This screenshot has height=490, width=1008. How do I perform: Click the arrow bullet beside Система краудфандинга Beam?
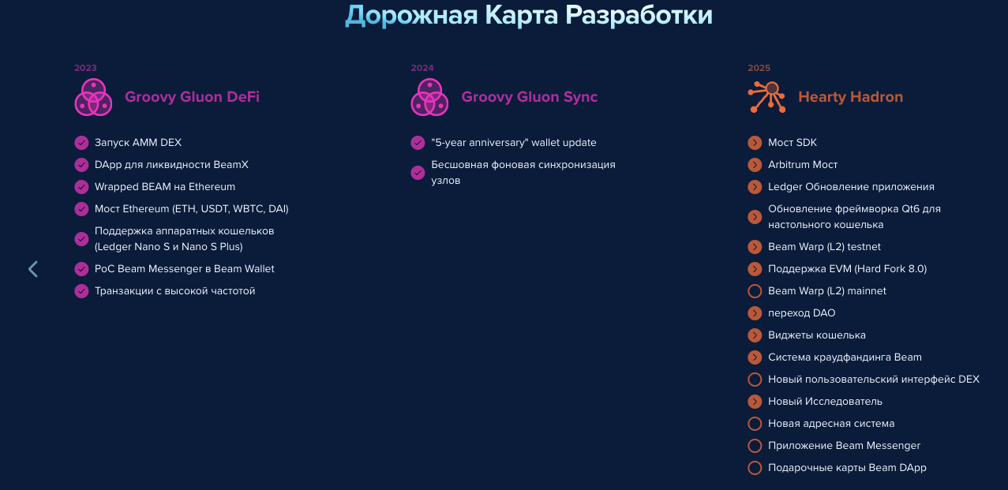(x=755, y=357)
